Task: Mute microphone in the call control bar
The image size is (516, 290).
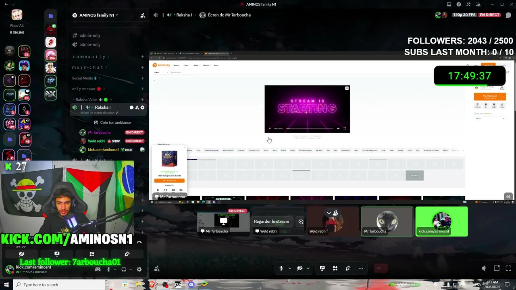Action: (x=281, y=268)
